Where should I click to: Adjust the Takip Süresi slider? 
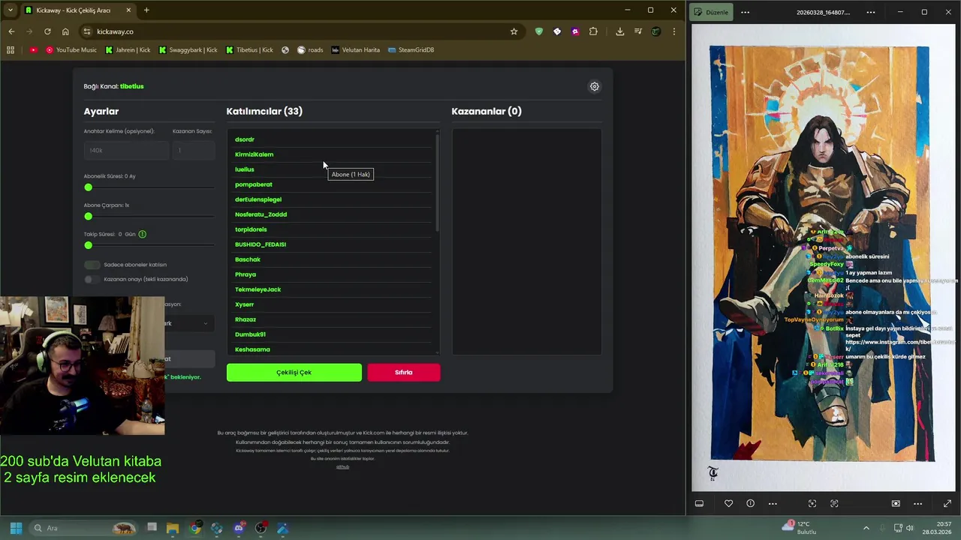149,245
